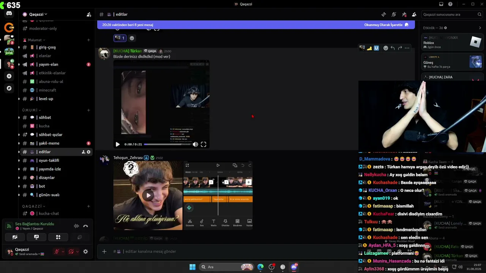Screen dimensions: 486x273
Task: Disconnect from the voice channel
Action: pyautogui.click(x=85, y=226)
